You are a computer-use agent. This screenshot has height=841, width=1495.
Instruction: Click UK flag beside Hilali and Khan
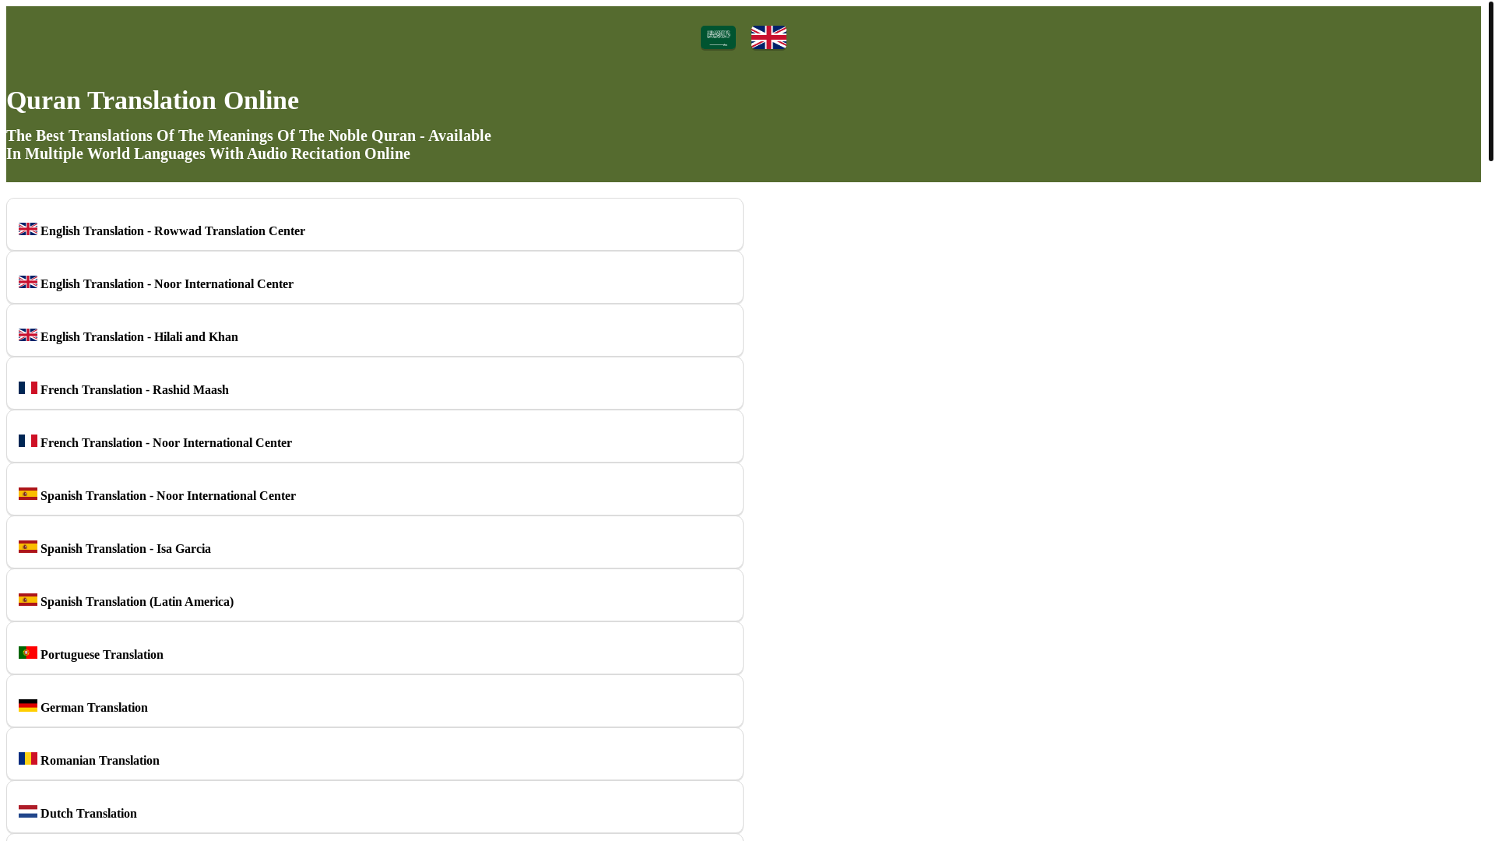28,335
